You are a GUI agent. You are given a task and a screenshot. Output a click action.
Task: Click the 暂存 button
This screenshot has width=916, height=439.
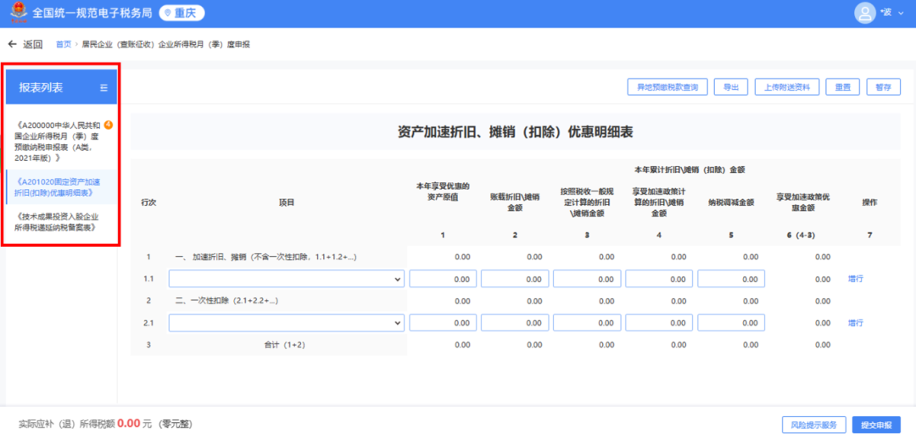coord(883,87)
